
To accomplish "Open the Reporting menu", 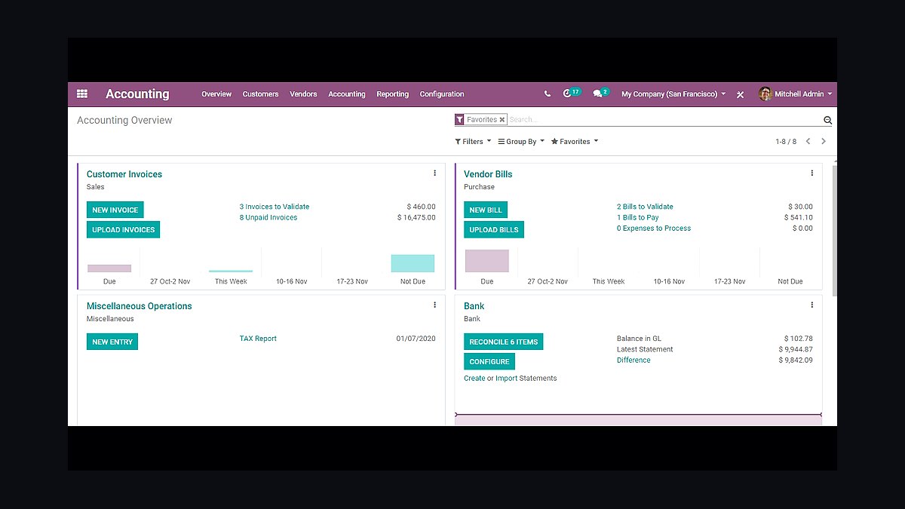I will tap(393, 94).
